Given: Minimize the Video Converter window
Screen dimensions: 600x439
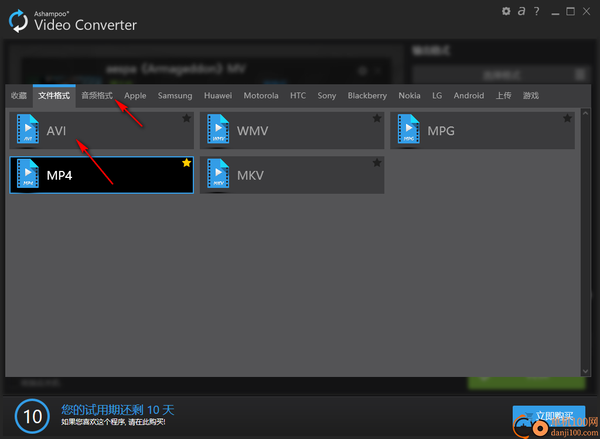Looking at the screenshot, I should pyautogui.click(x=555, y=13).
